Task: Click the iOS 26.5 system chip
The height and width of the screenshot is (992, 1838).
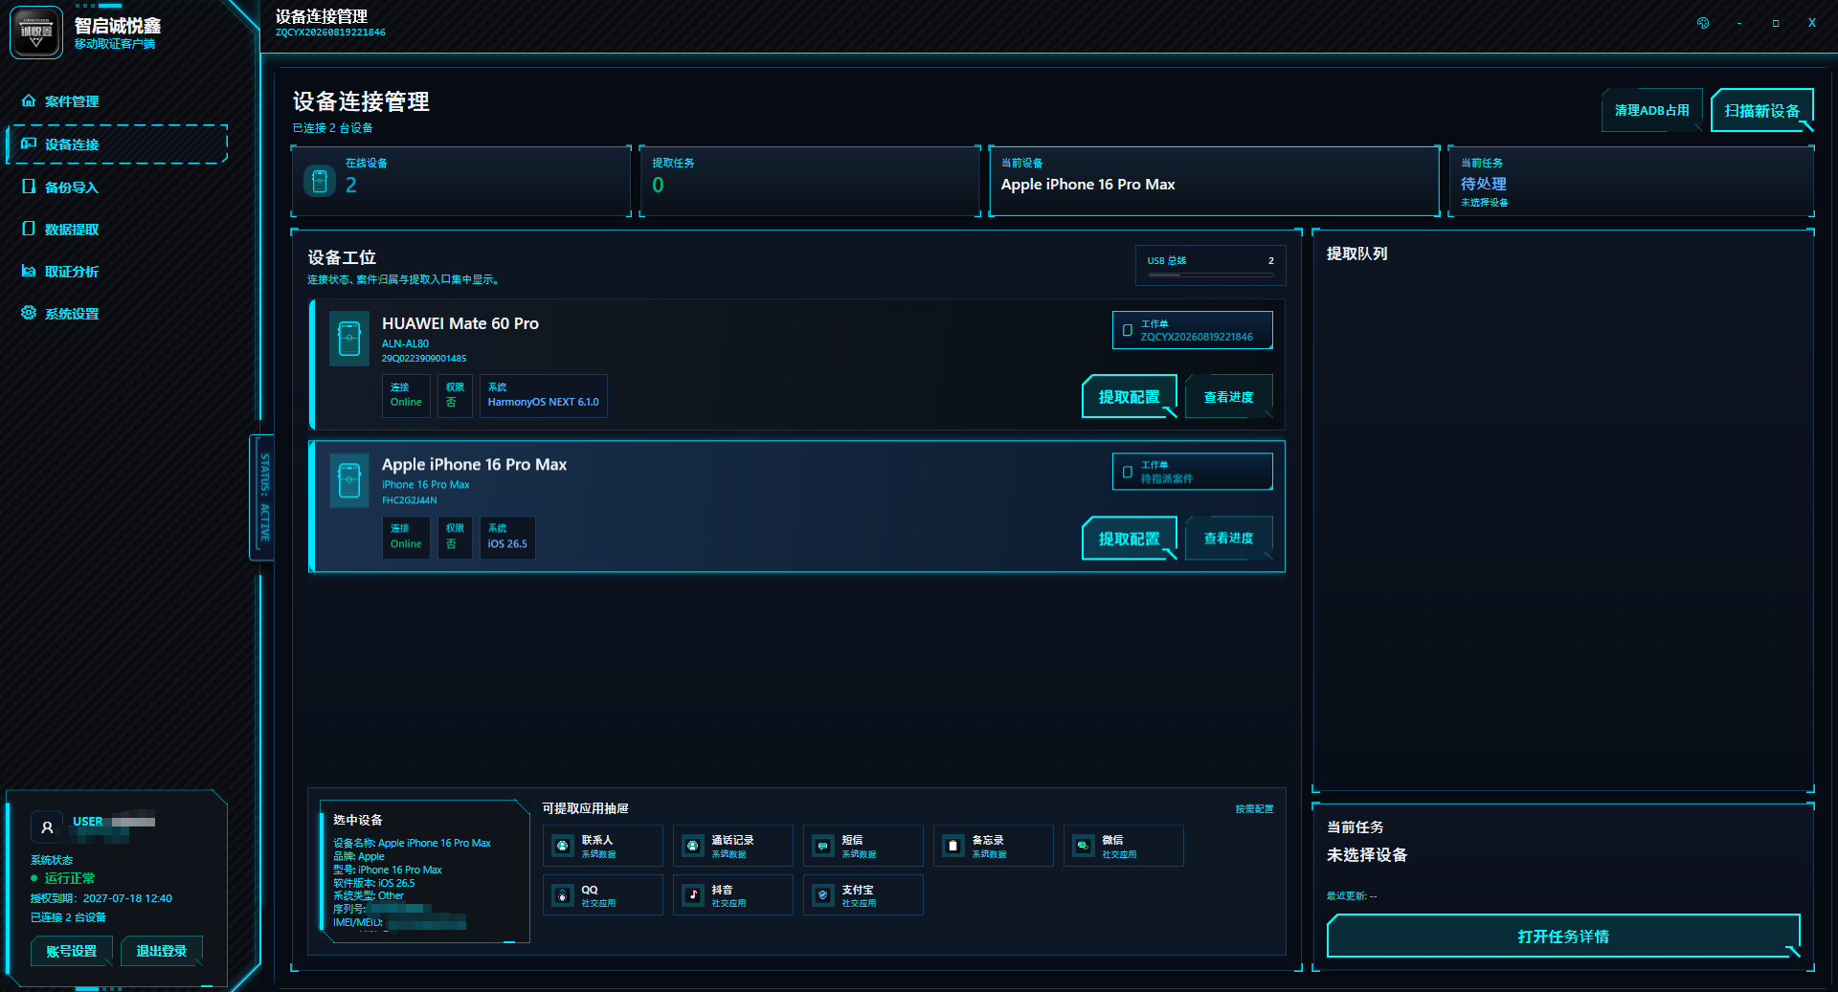Action: (507, 538)
